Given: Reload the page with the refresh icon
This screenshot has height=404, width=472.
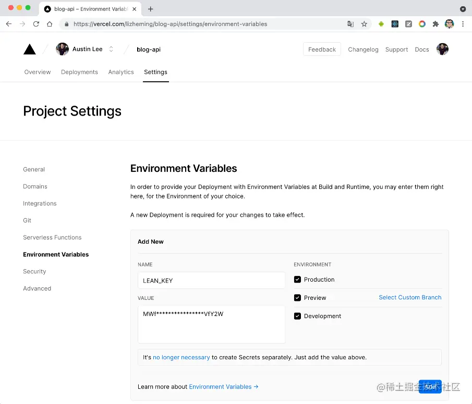Looking at the screenshot, I should (36, 24).
